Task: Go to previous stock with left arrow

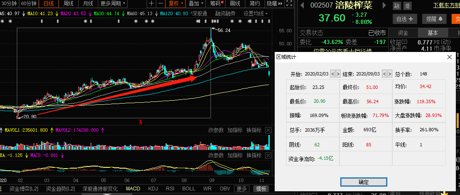Action: click(x=301, y=5)
